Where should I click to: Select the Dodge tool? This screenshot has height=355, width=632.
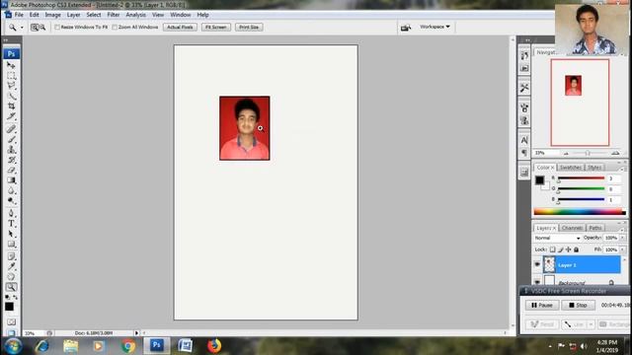(11, 200)
